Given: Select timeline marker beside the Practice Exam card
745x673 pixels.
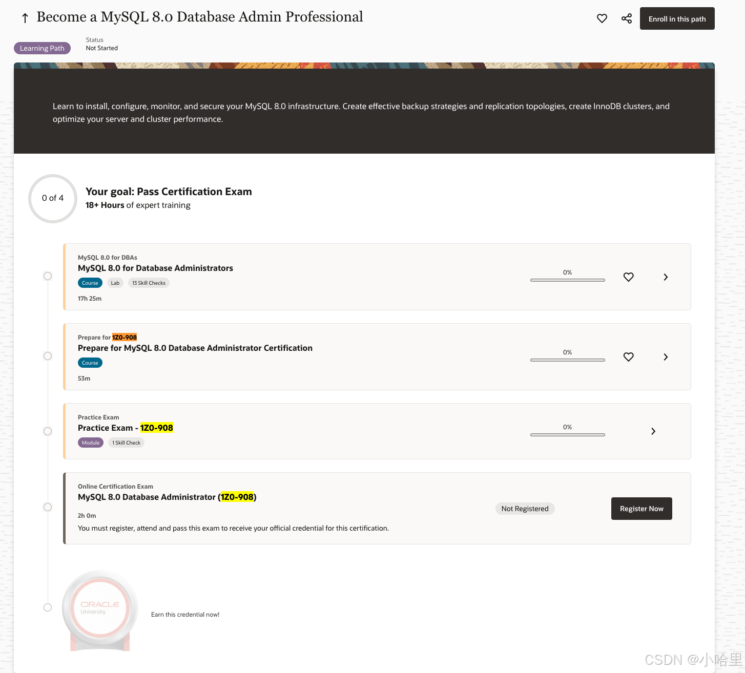Looking at the screenshot, I should (x=48, y=431).
